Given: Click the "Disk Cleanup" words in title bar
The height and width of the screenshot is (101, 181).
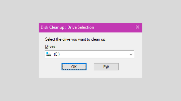Looking at the screenshot, I should point(52,28).
